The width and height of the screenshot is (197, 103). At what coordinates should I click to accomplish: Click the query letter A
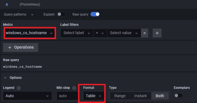click(7, 5)
